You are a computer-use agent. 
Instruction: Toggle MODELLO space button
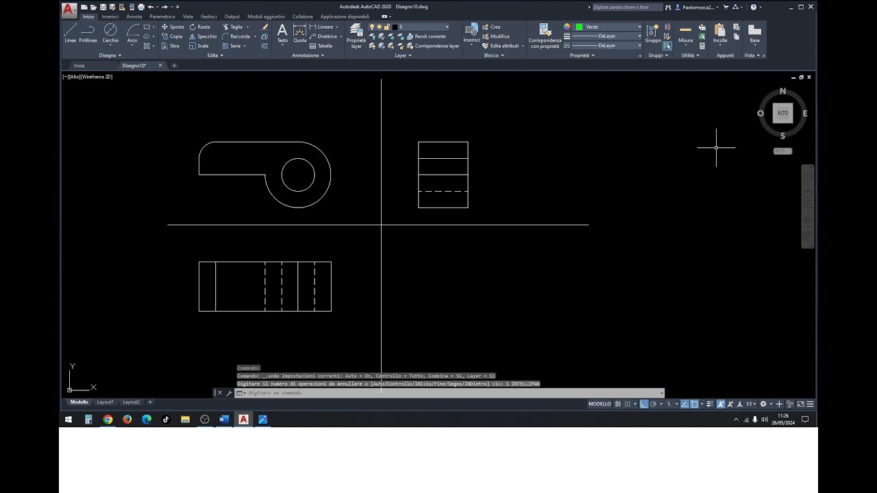pyautogui.click(x=600, y=404)
